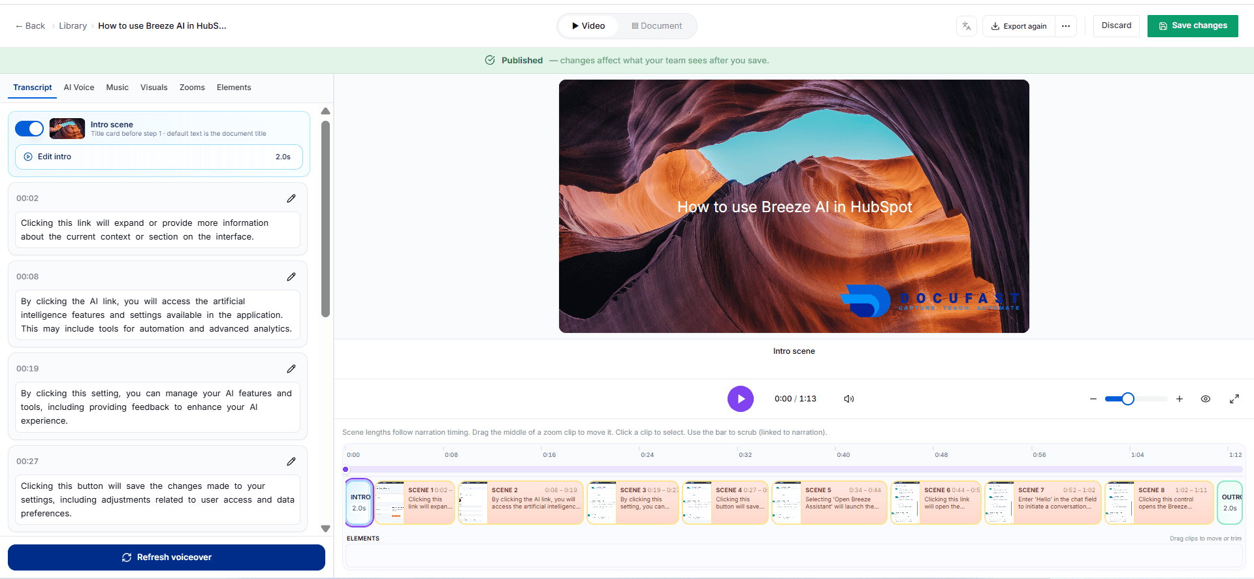The height and width of the screenshot is (579, 1254).
Task: Switch to Document view
Action: [656, 26]
